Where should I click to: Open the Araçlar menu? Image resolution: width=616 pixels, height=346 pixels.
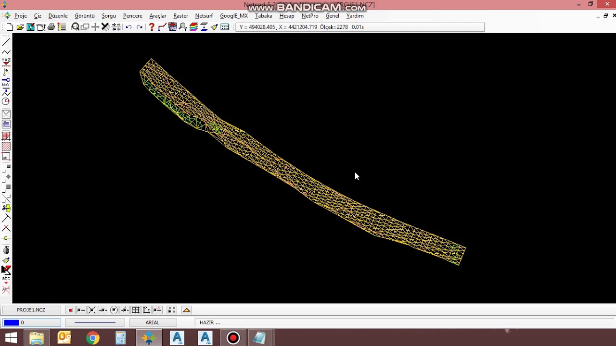coord(158,16)
